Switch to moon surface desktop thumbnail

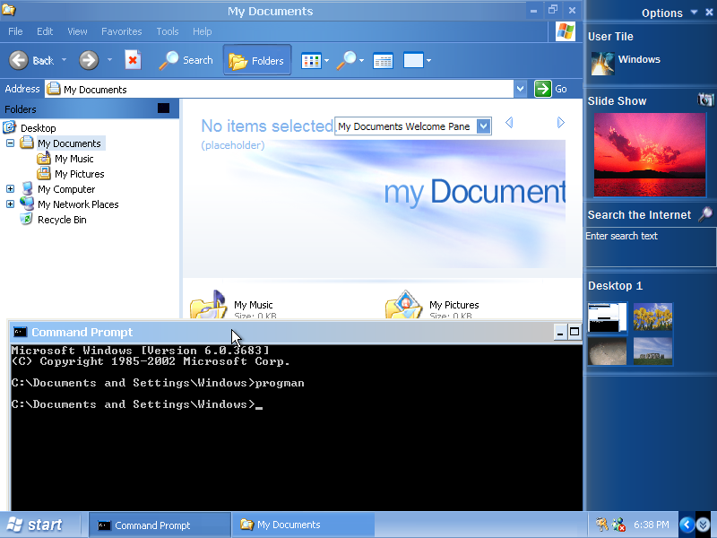tap(608, 351)
